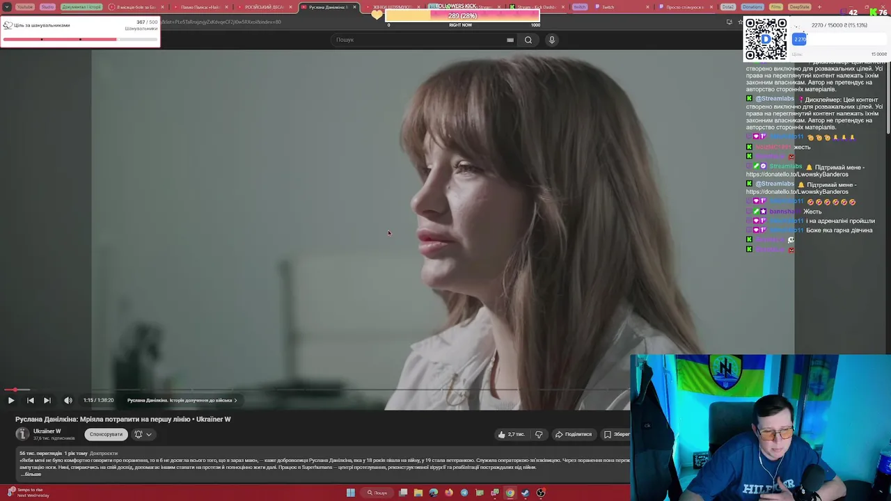
Task: Open Steam from the taskbar
Action: click(526, 493)
